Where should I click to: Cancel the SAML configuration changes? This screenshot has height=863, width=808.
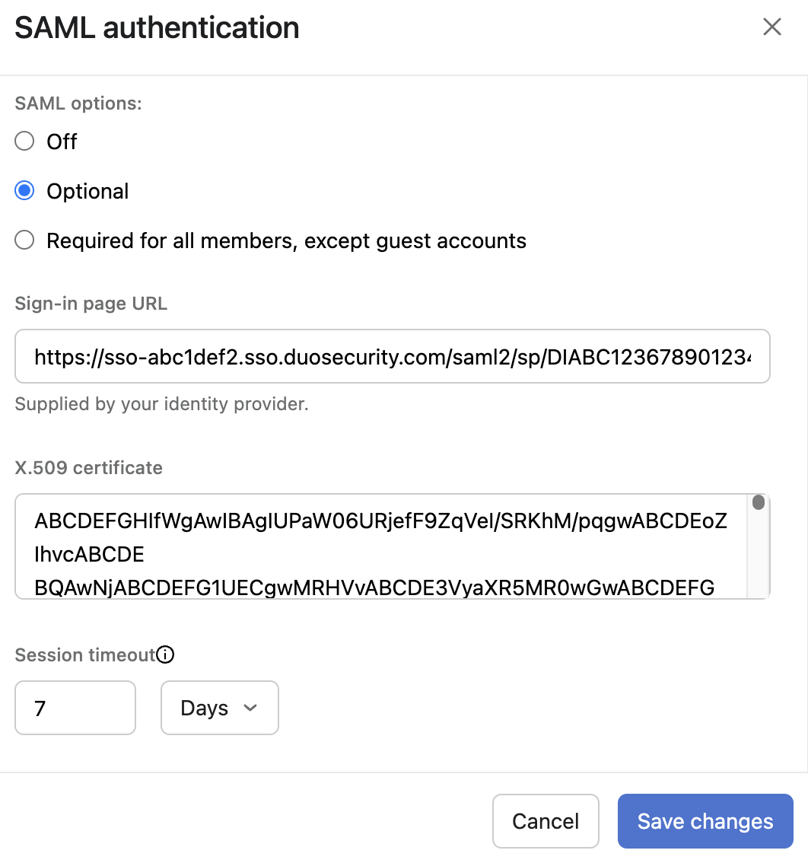(546, 821)
